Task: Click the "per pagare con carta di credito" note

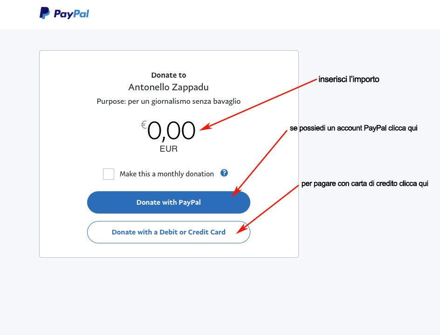Action: 364,184
